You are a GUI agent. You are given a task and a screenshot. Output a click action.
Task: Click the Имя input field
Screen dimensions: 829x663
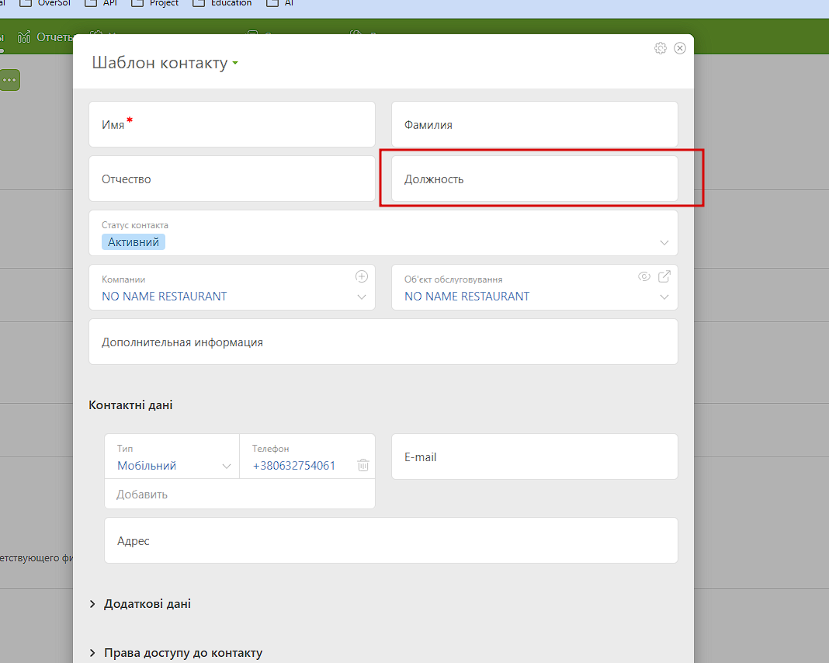232,124
